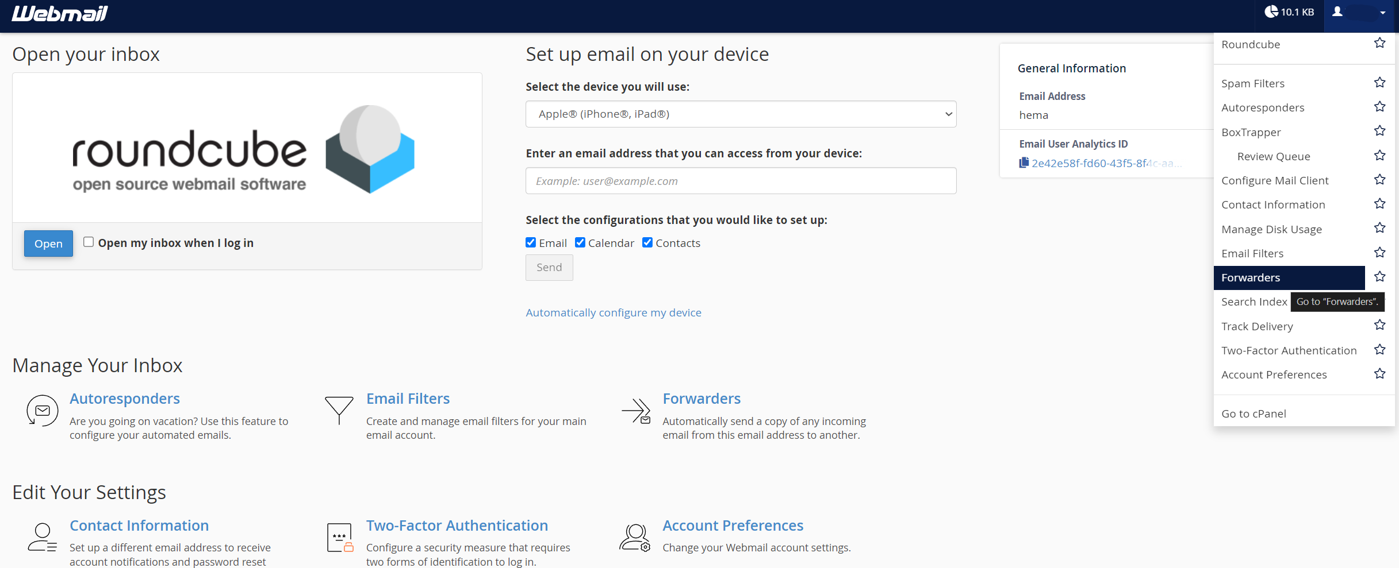Click the email address value hema

pyautogui.click(x=1033, y=115)
